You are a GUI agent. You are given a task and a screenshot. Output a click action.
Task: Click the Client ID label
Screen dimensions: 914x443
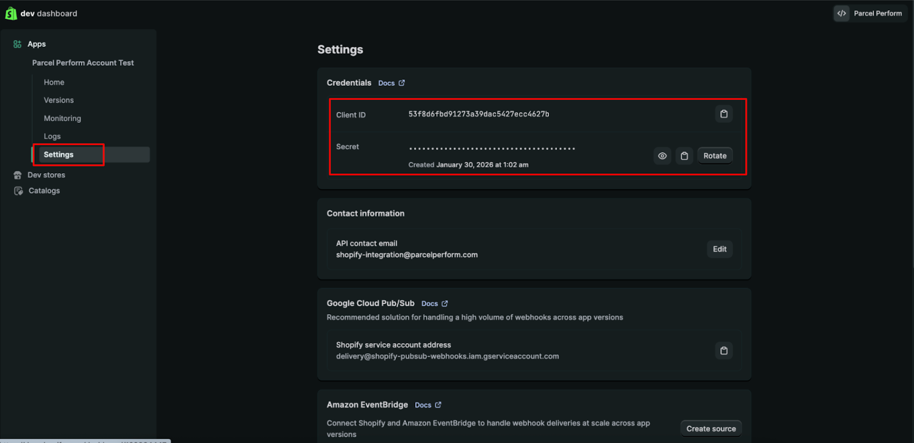pos(351,115)
